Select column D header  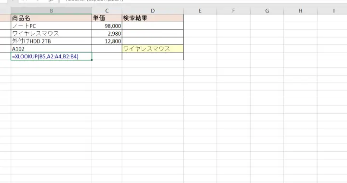pos(153,11)
